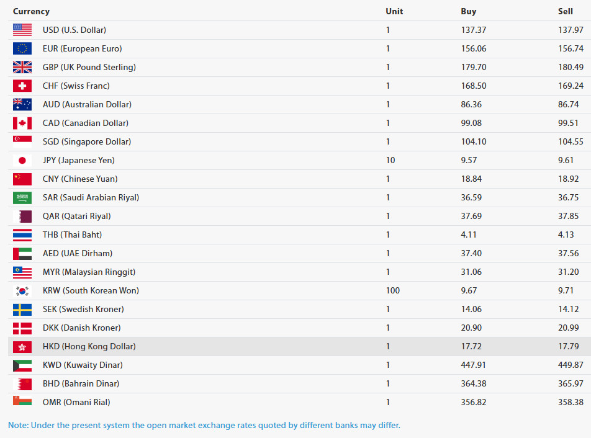Click the Canadian maple leaf flag icon
Screen dimensions: 591x438
tap(22, 123)
